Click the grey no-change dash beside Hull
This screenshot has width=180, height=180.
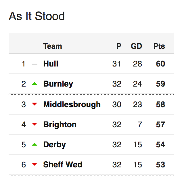point(35,64)
